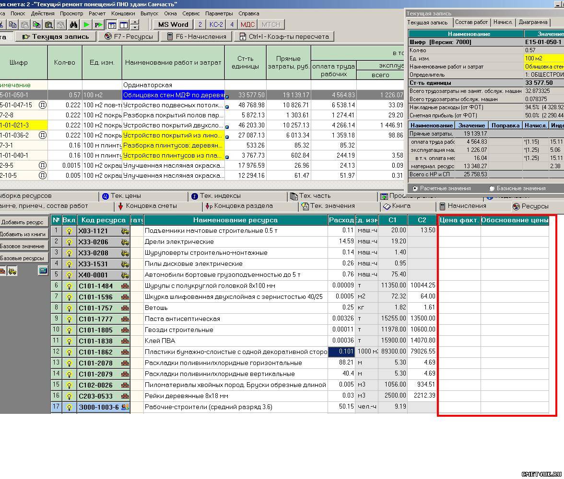Open the Расчет menu
Screen dimensions: 564x479
(x=97, y=13)
